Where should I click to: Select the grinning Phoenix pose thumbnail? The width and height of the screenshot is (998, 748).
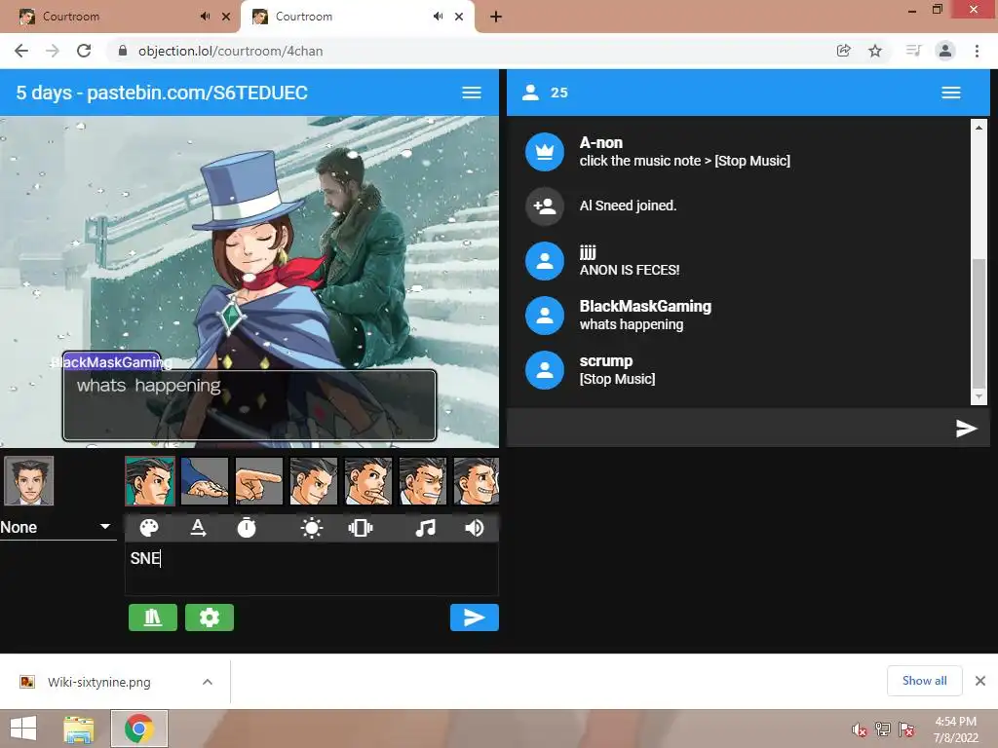476,481
